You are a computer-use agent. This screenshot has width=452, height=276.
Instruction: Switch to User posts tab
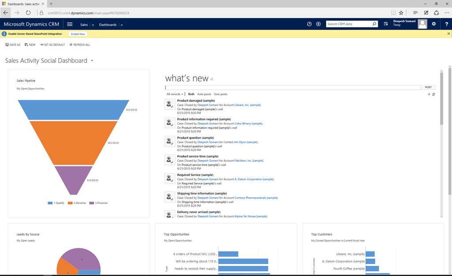coord(221,94)
